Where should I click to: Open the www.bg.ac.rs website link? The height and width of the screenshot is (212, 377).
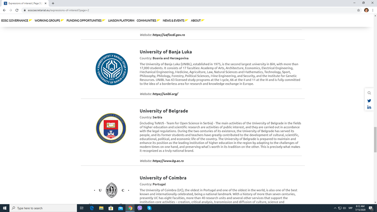(168, 161)
